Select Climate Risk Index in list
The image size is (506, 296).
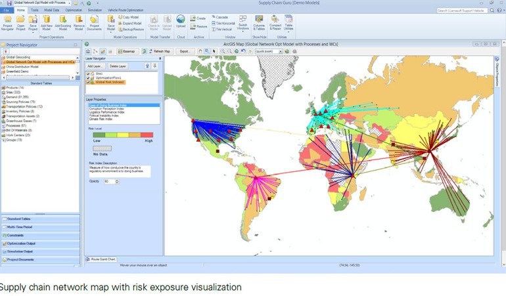pos(101,119)
